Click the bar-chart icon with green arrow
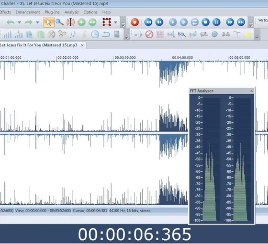Viewport: 268px width, 244px height. pos(19,34)
